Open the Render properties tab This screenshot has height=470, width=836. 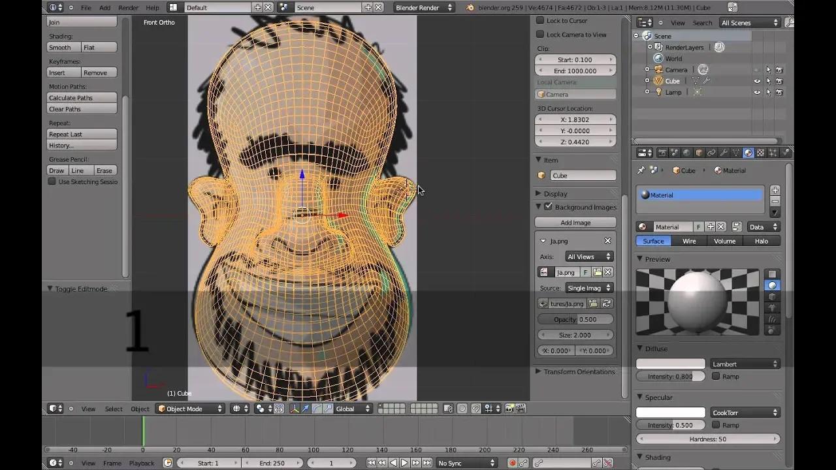pyautogui.click(x=663, y=152)
